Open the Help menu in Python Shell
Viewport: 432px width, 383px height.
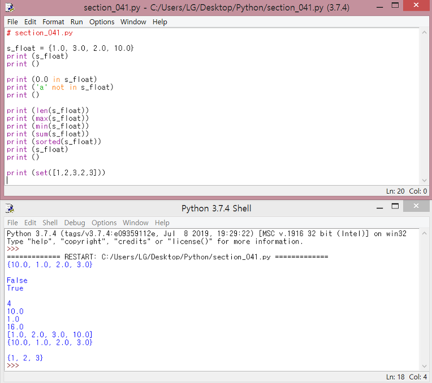[x=162, y=223]
